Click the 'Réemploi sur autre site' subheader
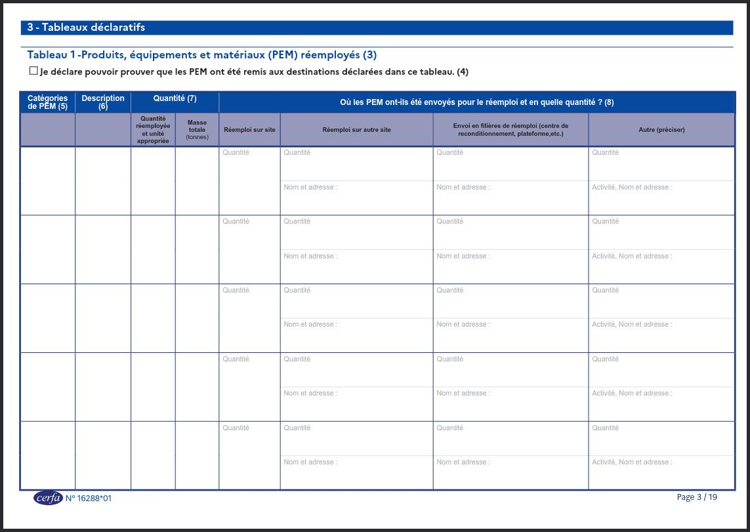The image size is (750, 532). pyautogui.click(x=357, y=129)
